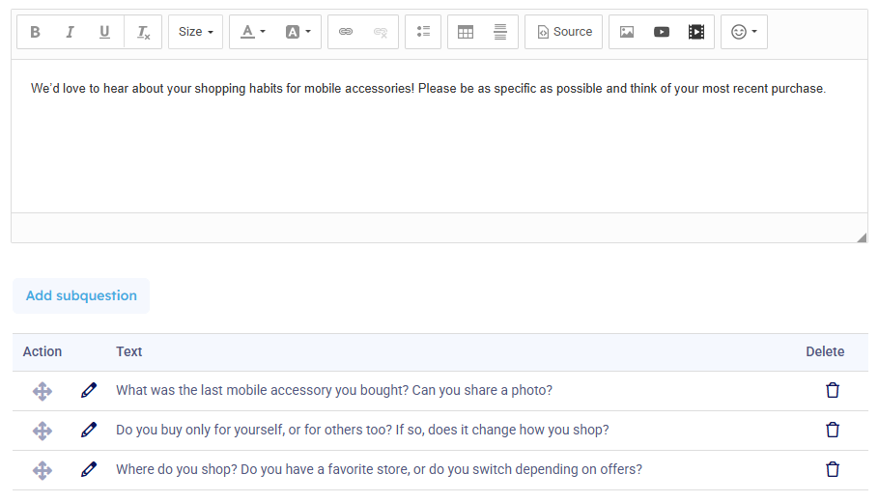
Task: Toggle underline formatting
Action: [x=104, y=32]
